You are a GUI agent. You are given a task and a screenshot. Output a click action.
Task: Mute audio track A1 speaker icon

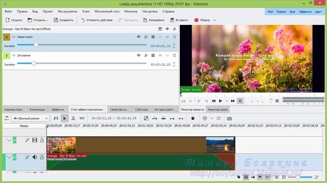pyautogui.click(x=35, y=157)
